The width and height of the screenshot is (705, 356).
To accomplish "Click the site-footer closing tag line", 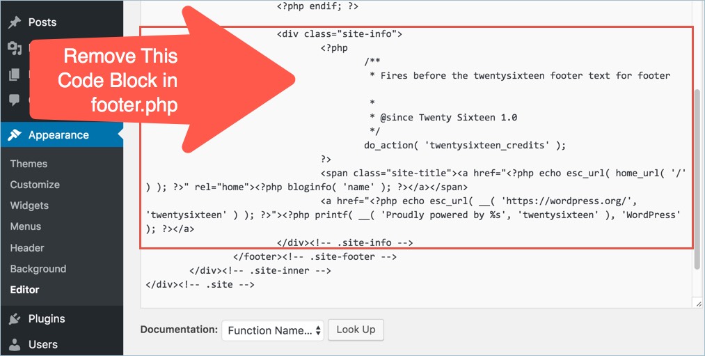I will 315,256.
